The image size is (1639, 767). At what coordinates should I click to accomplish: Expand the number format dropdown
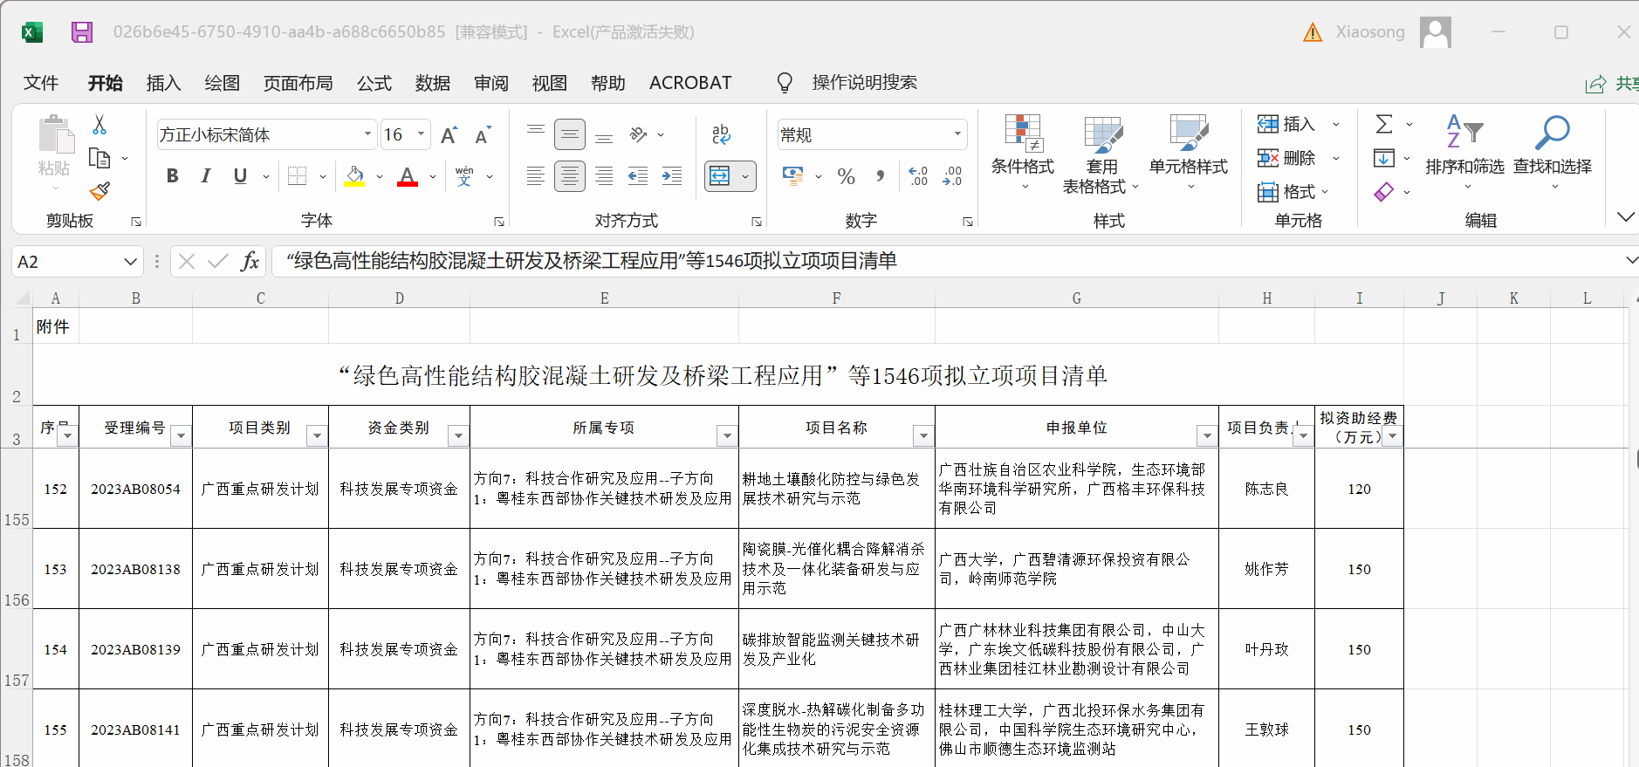pos(957,134)
